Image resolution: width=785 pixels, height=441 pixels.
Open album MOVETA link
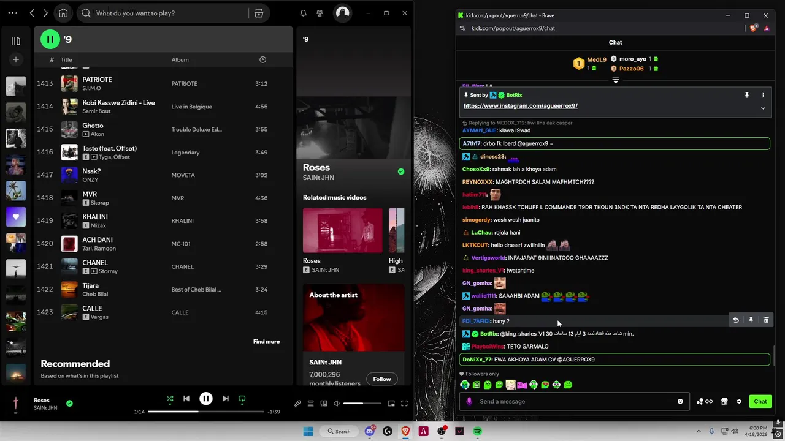point(183,175)
